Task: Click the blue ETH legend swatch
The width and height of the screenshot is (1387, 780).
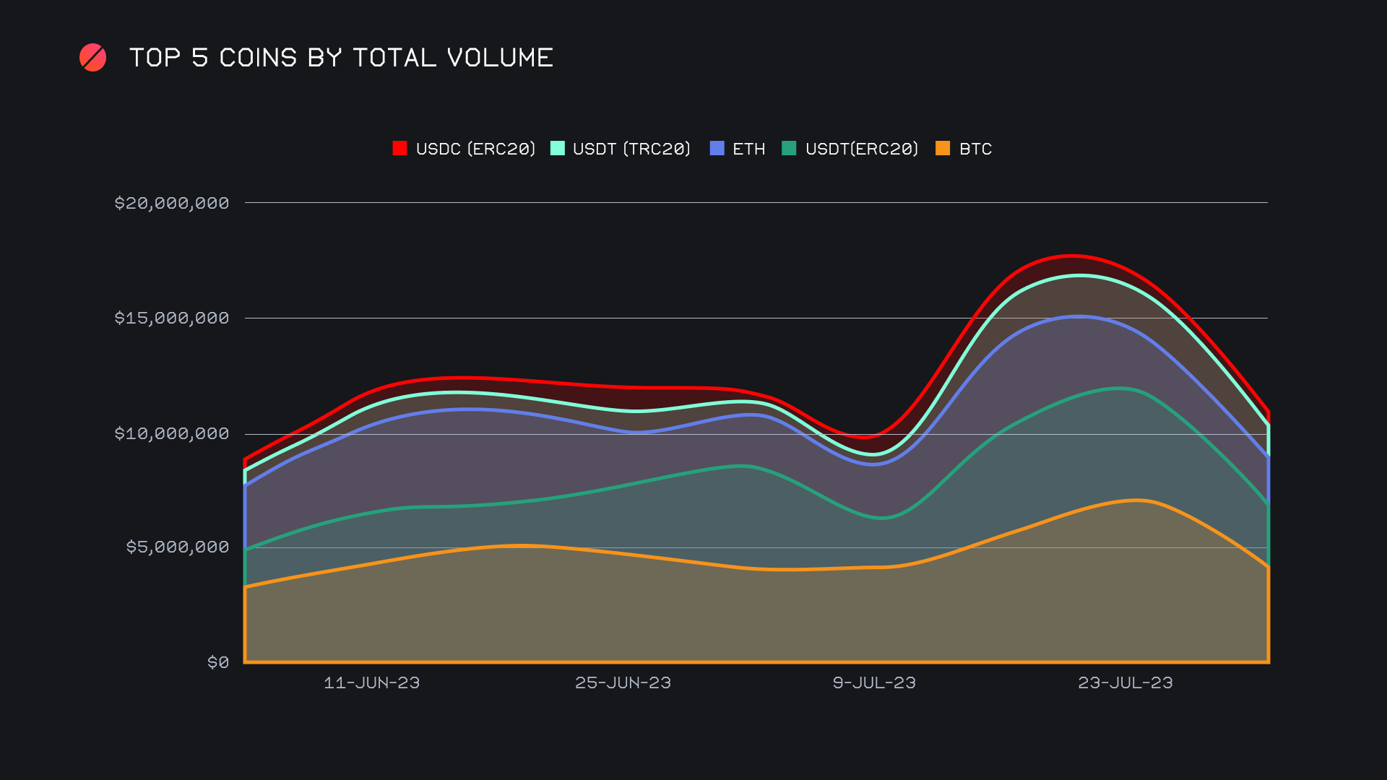Action: click(x=717, y=148)
